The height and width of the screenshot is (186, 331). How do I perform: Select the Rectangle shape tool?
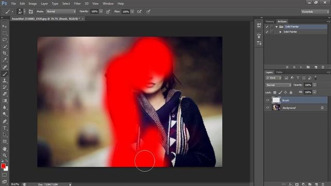5,142
